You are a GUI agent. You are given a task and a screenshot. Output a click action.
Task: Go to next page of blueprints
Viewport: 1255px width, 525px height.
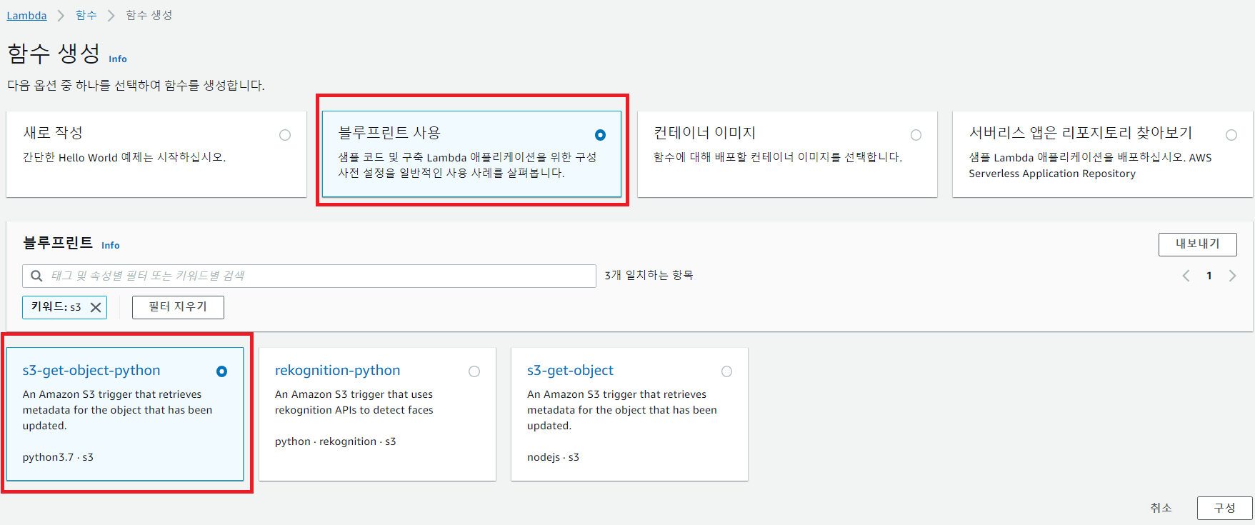1232,276
